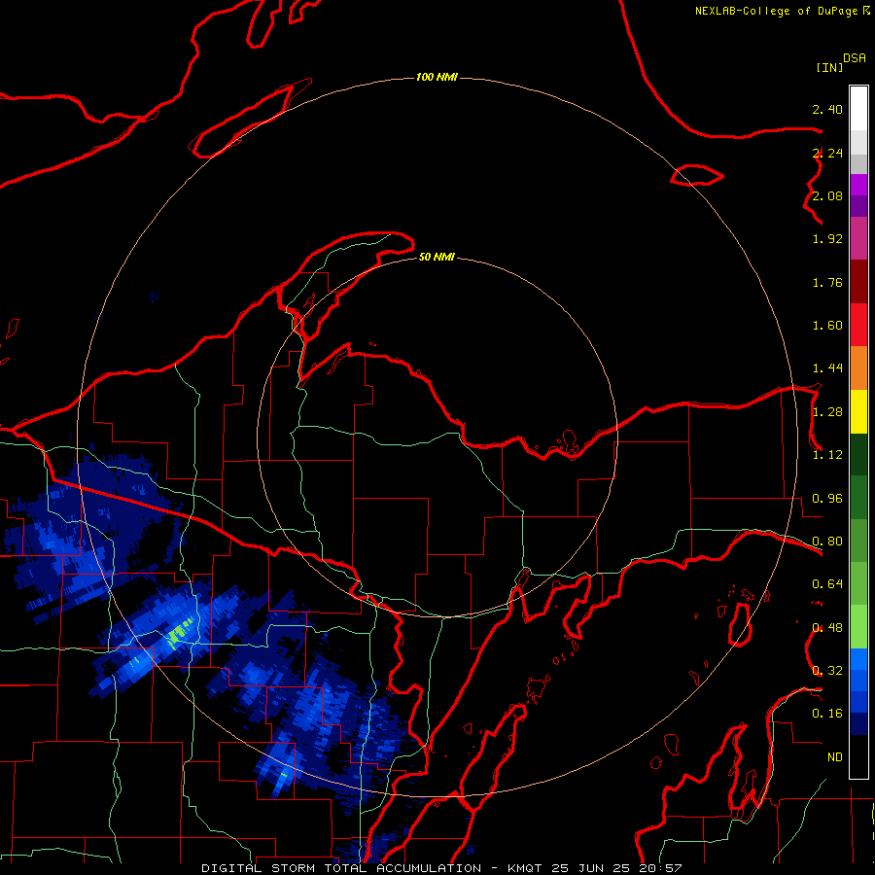This screenshot has width=875, height=875.
Task: Select the 1.76 legend value
Action: pyautogui.click(x=827, y=282)
